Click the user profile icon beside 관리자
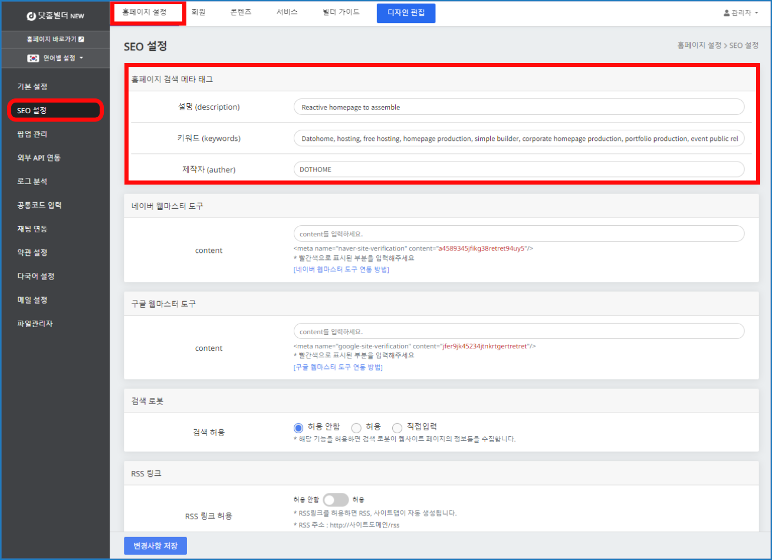Screen dimensions: 772x560 point(726,12)
